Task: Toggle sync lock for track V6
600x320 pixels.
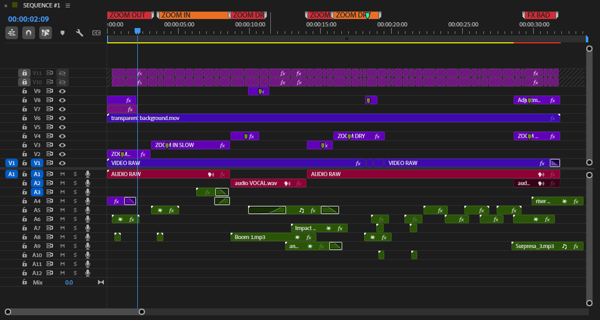Action: pos(50,118)
